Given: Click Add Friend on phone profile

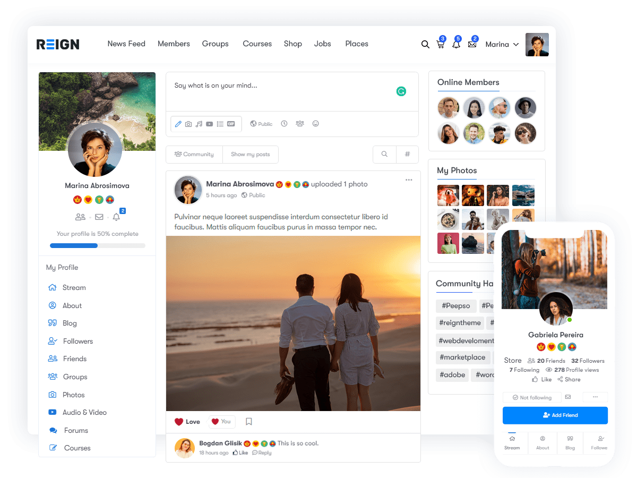Looking at the screenshot, I should point(555,415).
